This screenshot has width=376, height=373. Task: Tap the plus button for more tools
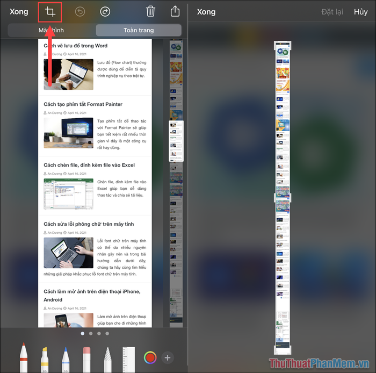pyautogui.click(x=168, y=357)
